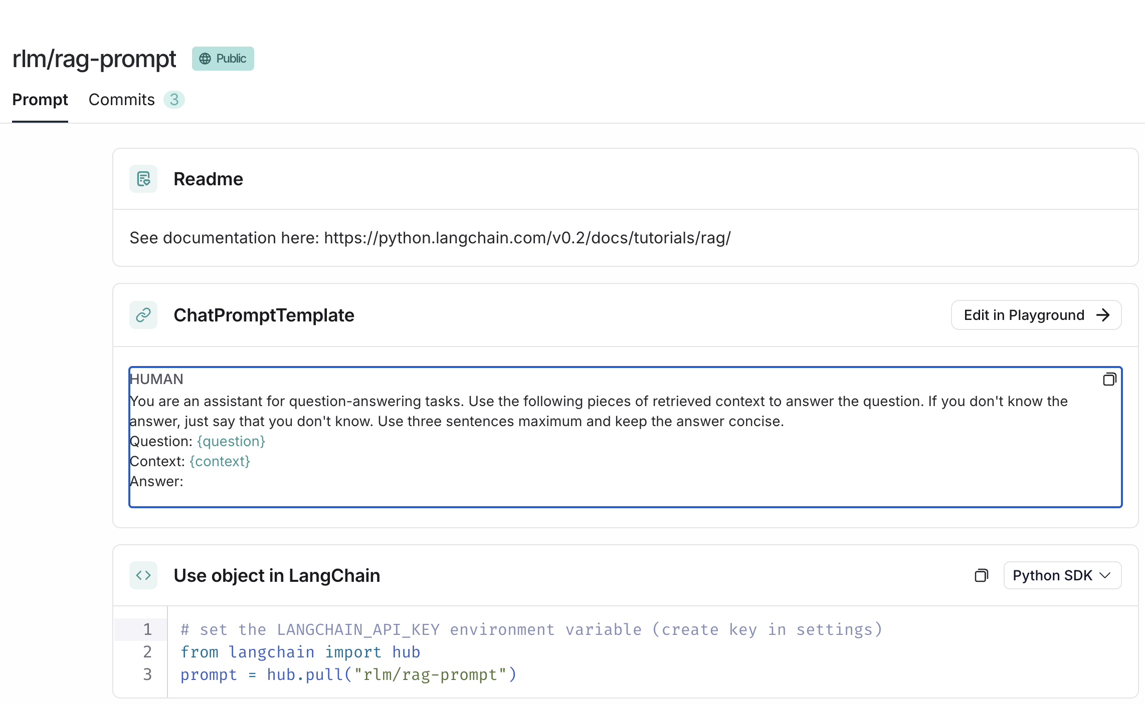Click the Public visibility badge

coord(223,59)
